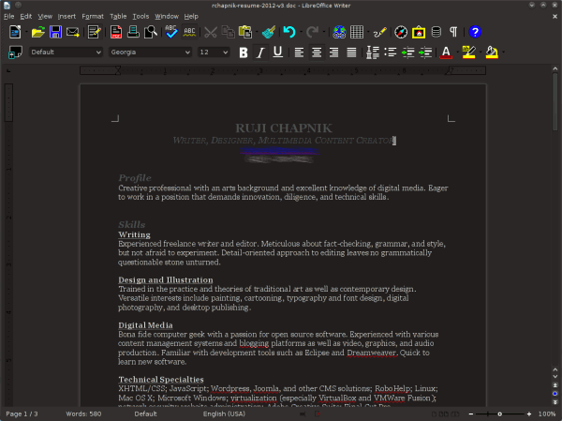This screenshot has height=421, width=562.
Task: Click the Zoom in plus button
Action: [529, 414]
